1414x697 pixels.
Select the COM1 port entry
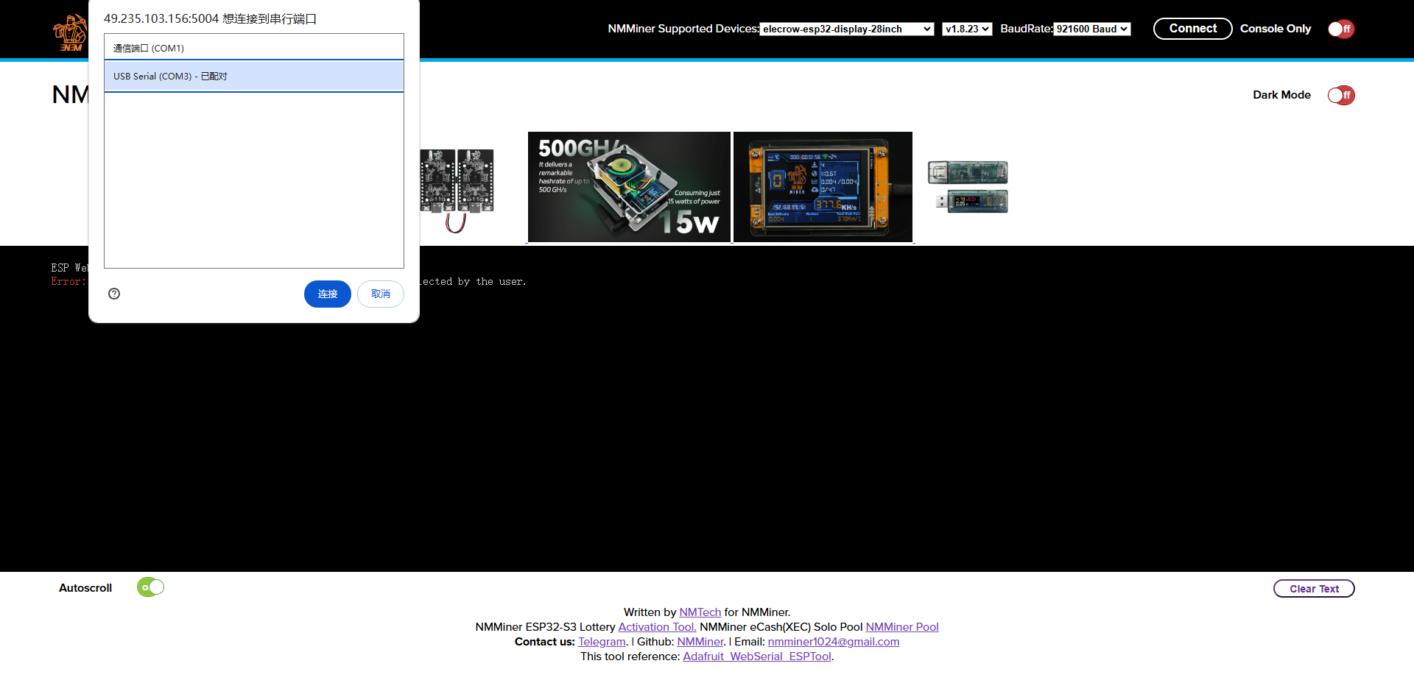[x=253, y=48]
